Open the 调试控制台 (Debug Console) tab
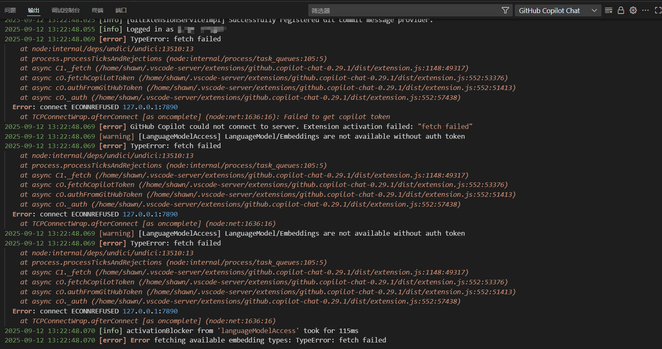The height and width of the screenshot is (349, 662). [x=66, y=10]
